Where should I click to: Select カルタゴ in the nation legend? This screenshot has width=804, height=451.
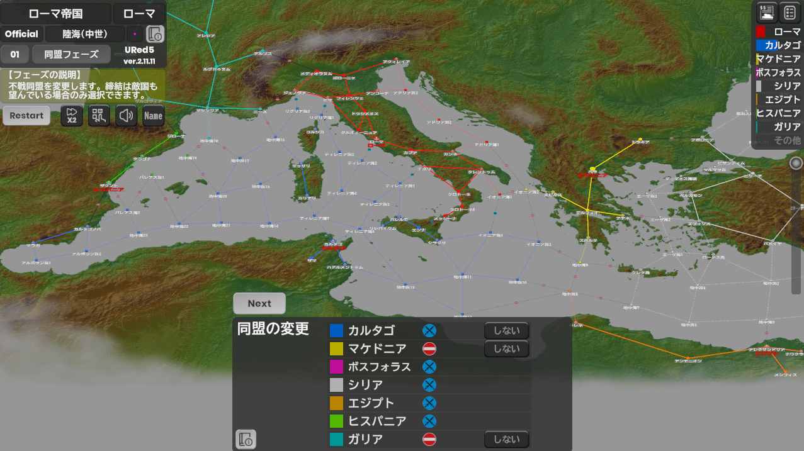[778, 45]
